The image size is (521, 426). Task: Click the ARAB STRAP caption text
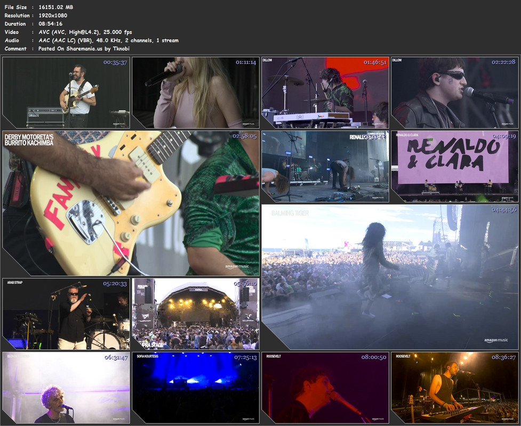point(15,283)
